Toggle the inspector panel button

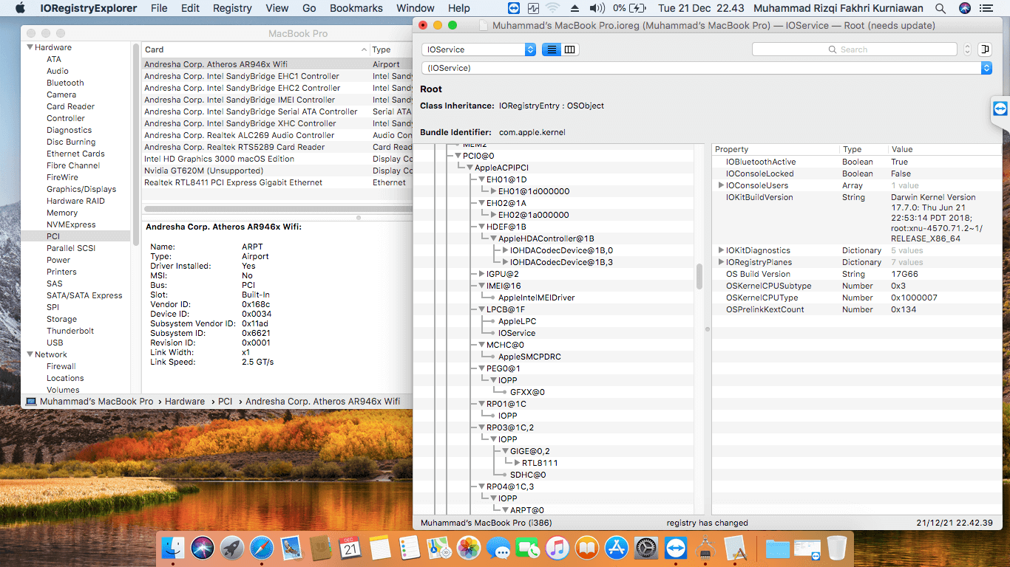point(984,49)
